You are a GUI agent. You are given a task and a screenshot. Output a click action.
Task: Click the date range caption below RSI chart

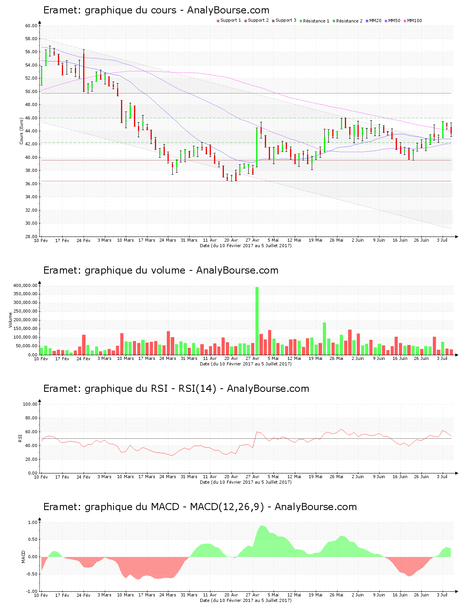[246, 482]
